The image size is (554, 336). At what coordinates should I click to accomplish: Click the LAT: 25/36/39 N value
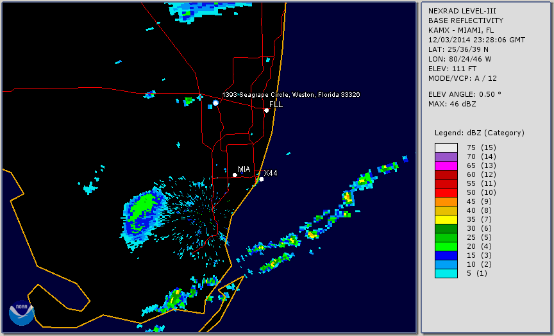coord(458,49)
